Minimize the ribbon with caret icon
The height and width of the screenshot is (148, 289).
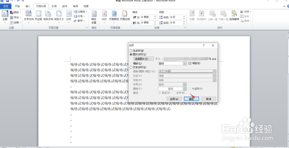[284, 6]
